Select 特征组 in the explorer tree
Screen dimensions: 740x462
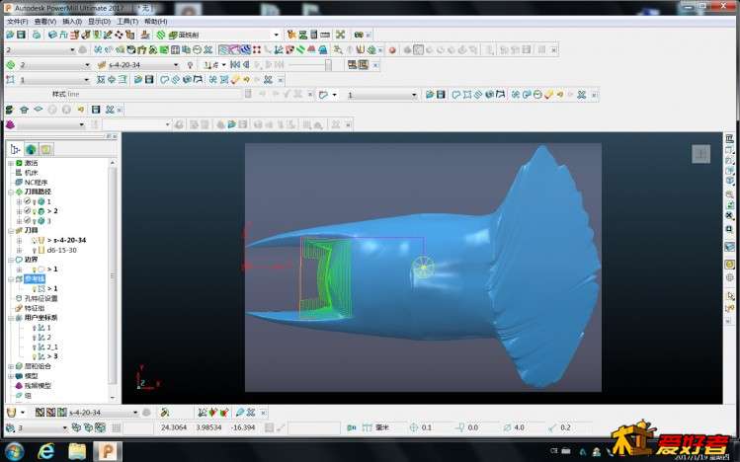click(x=35, y=308)
